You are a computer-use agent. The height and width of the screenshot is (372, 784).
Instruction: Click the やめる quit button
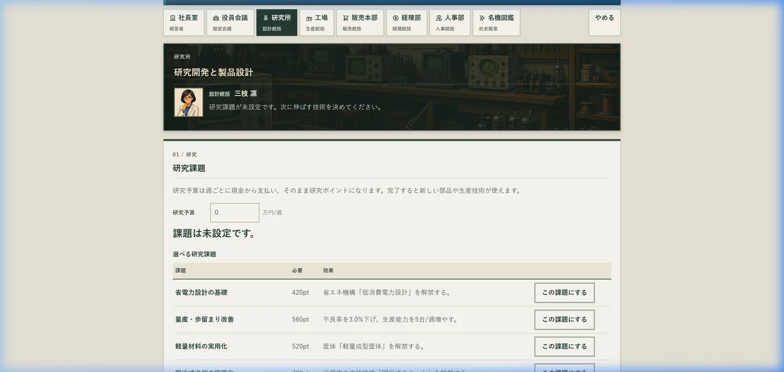[x=605, y=23]
